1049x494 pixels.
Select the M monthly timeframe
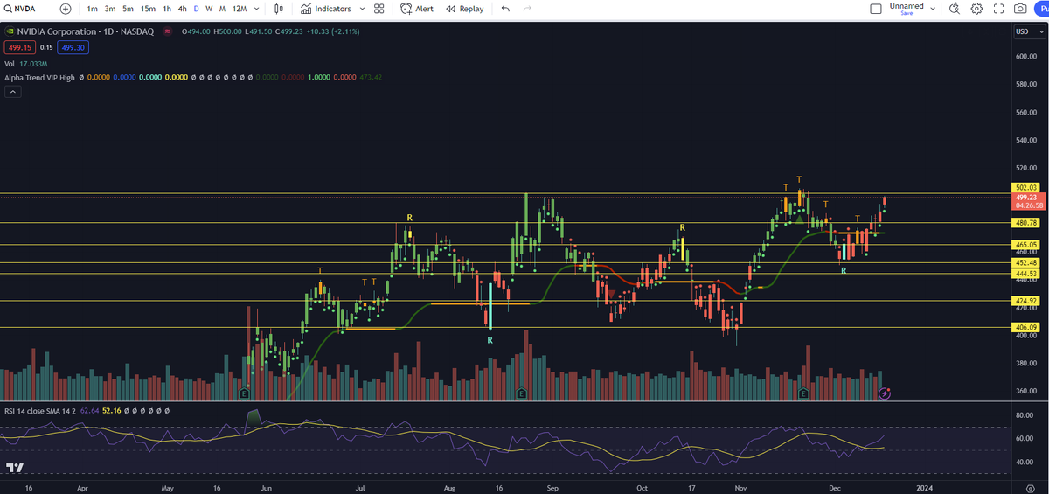[222, 9]
